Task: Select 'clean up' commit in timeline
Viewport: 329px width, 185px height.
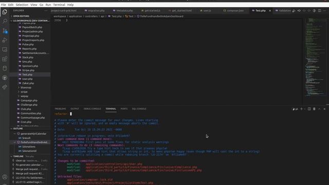Action: pos(21,160)
